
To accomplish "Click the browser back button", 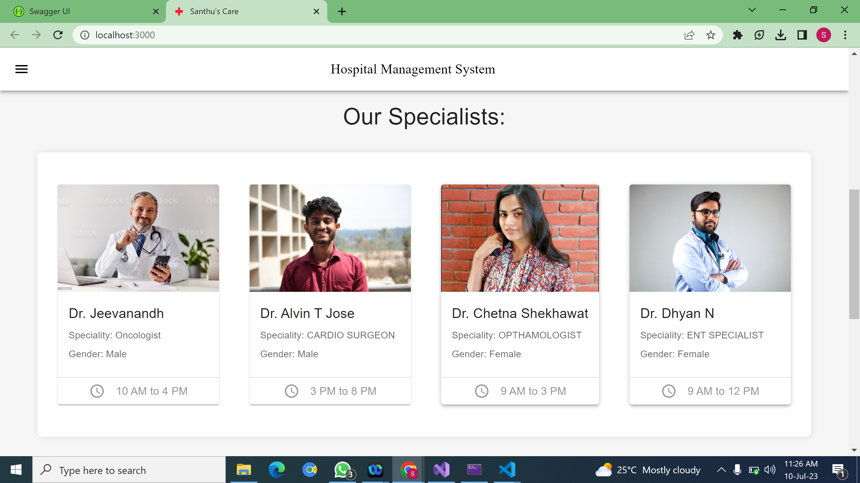I will [14, 35].
